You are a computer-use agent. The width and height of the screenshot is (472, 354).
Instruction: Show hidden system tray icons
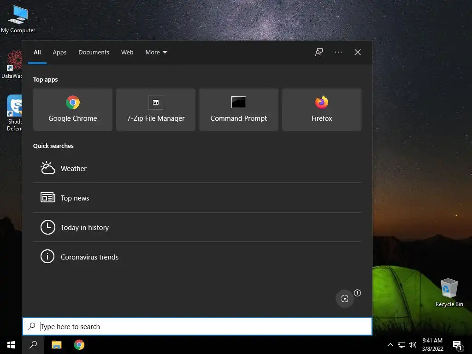(390, 345)
